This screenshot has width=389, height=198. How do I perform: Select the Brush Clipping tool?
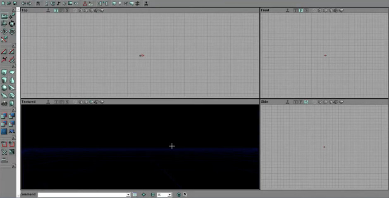4,39
